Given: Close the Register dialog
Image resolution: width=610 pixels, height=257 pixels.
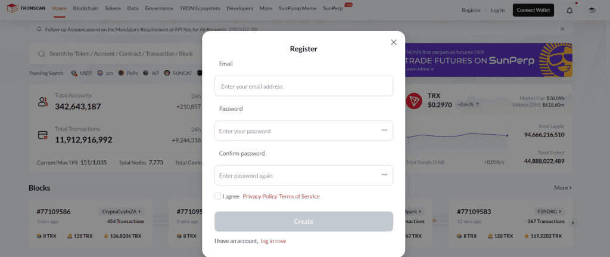Looking at the screenshot, I should point(393,42).
